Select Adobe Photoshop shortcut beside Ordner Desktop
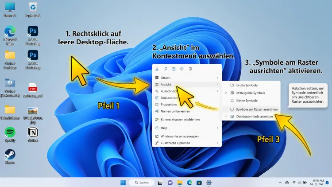332x187 pixels. [33, 55]
